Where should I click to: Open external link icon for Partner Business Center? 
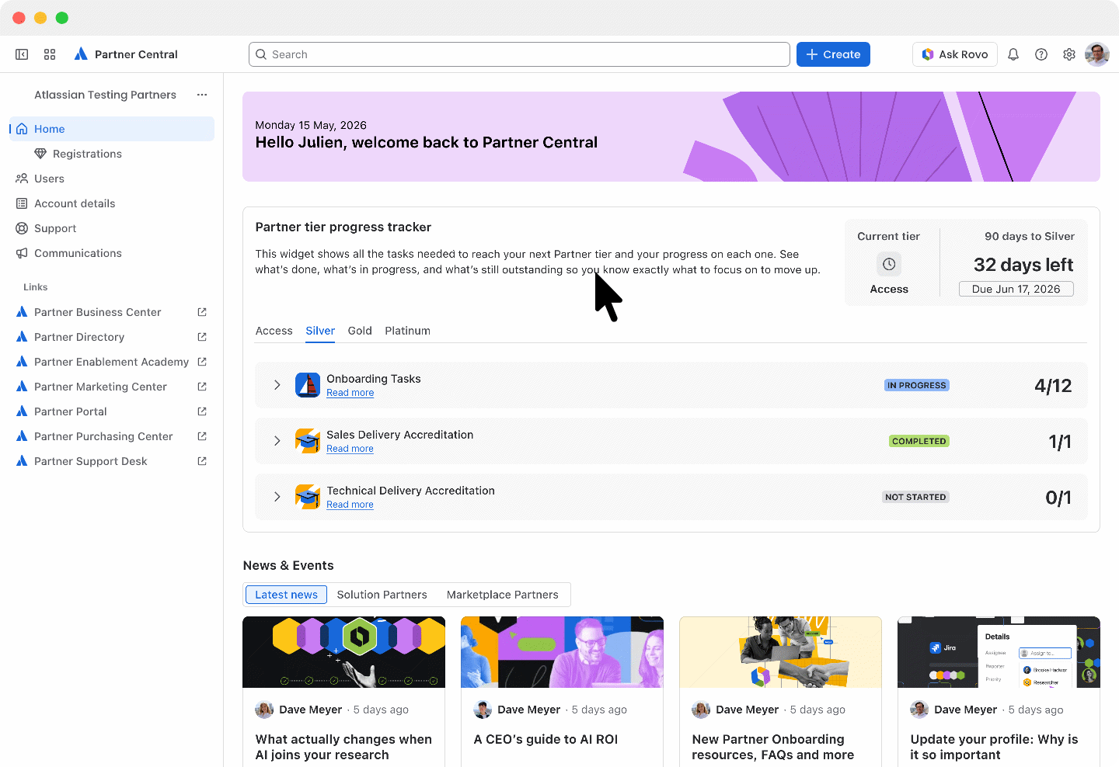(202, 312)
